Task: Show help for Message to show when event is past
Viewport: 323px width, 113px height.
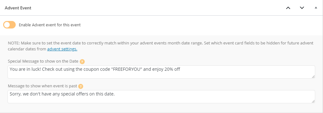Action: click(x=81, y=86)
